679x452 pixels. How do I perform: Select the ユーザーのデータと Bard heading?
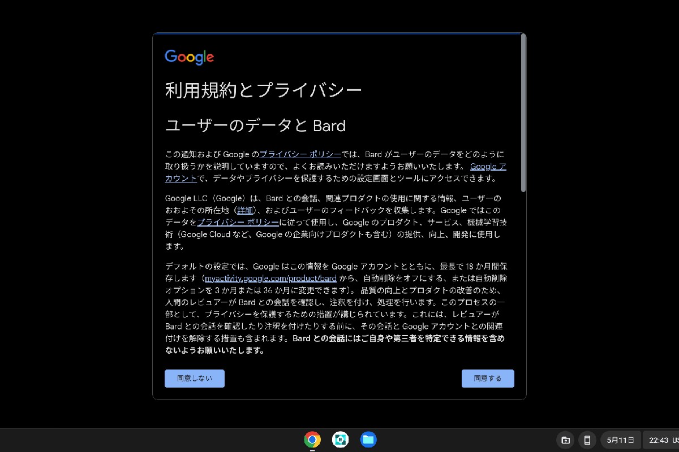255,125
